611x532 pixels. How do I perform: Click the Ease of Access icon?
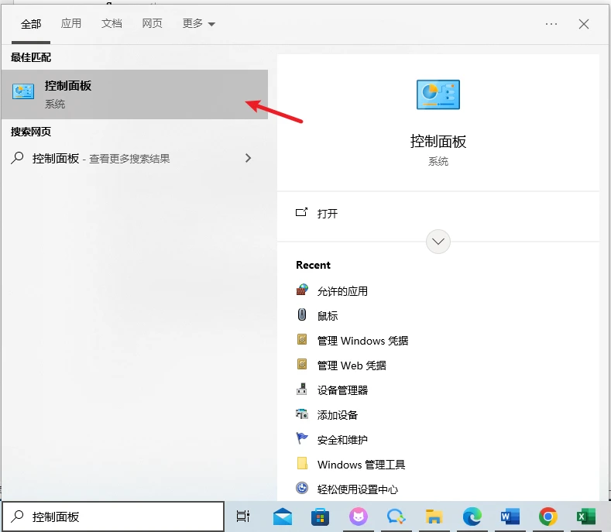point(302,488)
